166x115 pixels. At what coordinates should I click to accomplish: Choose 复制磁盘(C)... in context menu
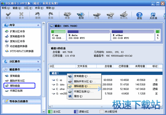pyautogui.click(x=84, y=76)
